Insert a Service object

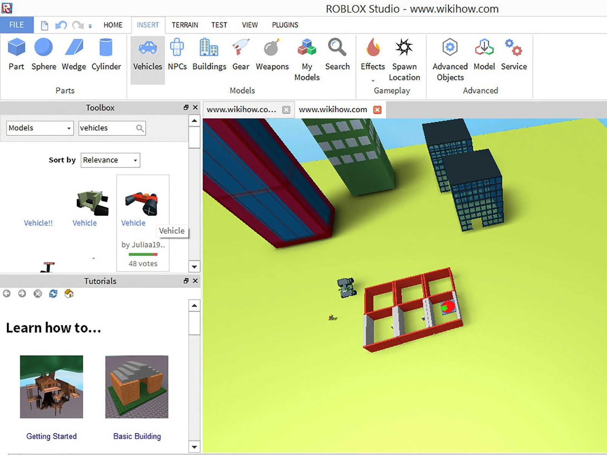(x=514, y=55)
